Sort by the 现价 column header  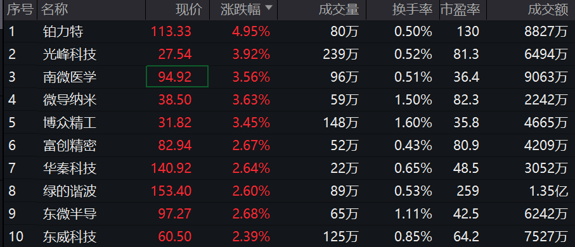[x=189, y=10]
